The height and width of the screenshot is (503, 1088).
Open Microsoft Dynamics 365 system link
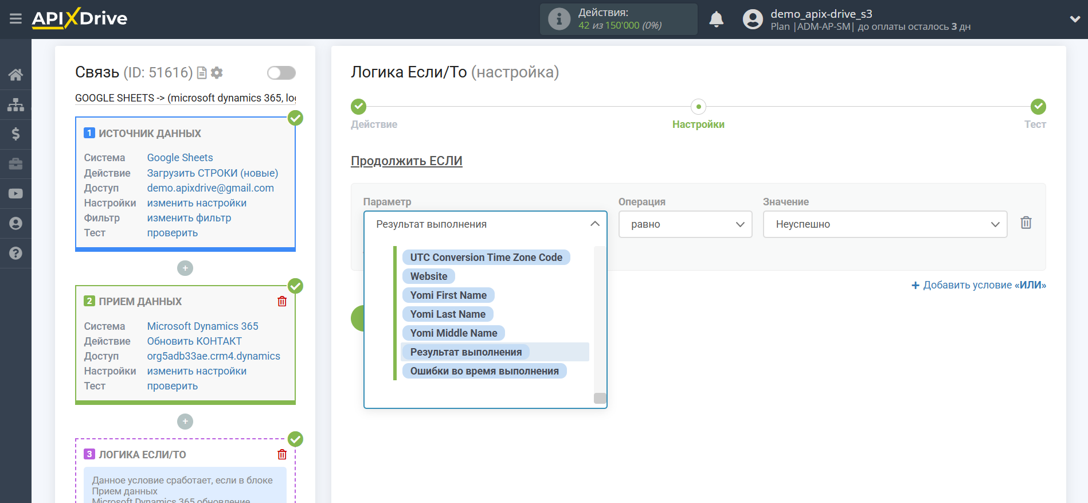203,326
